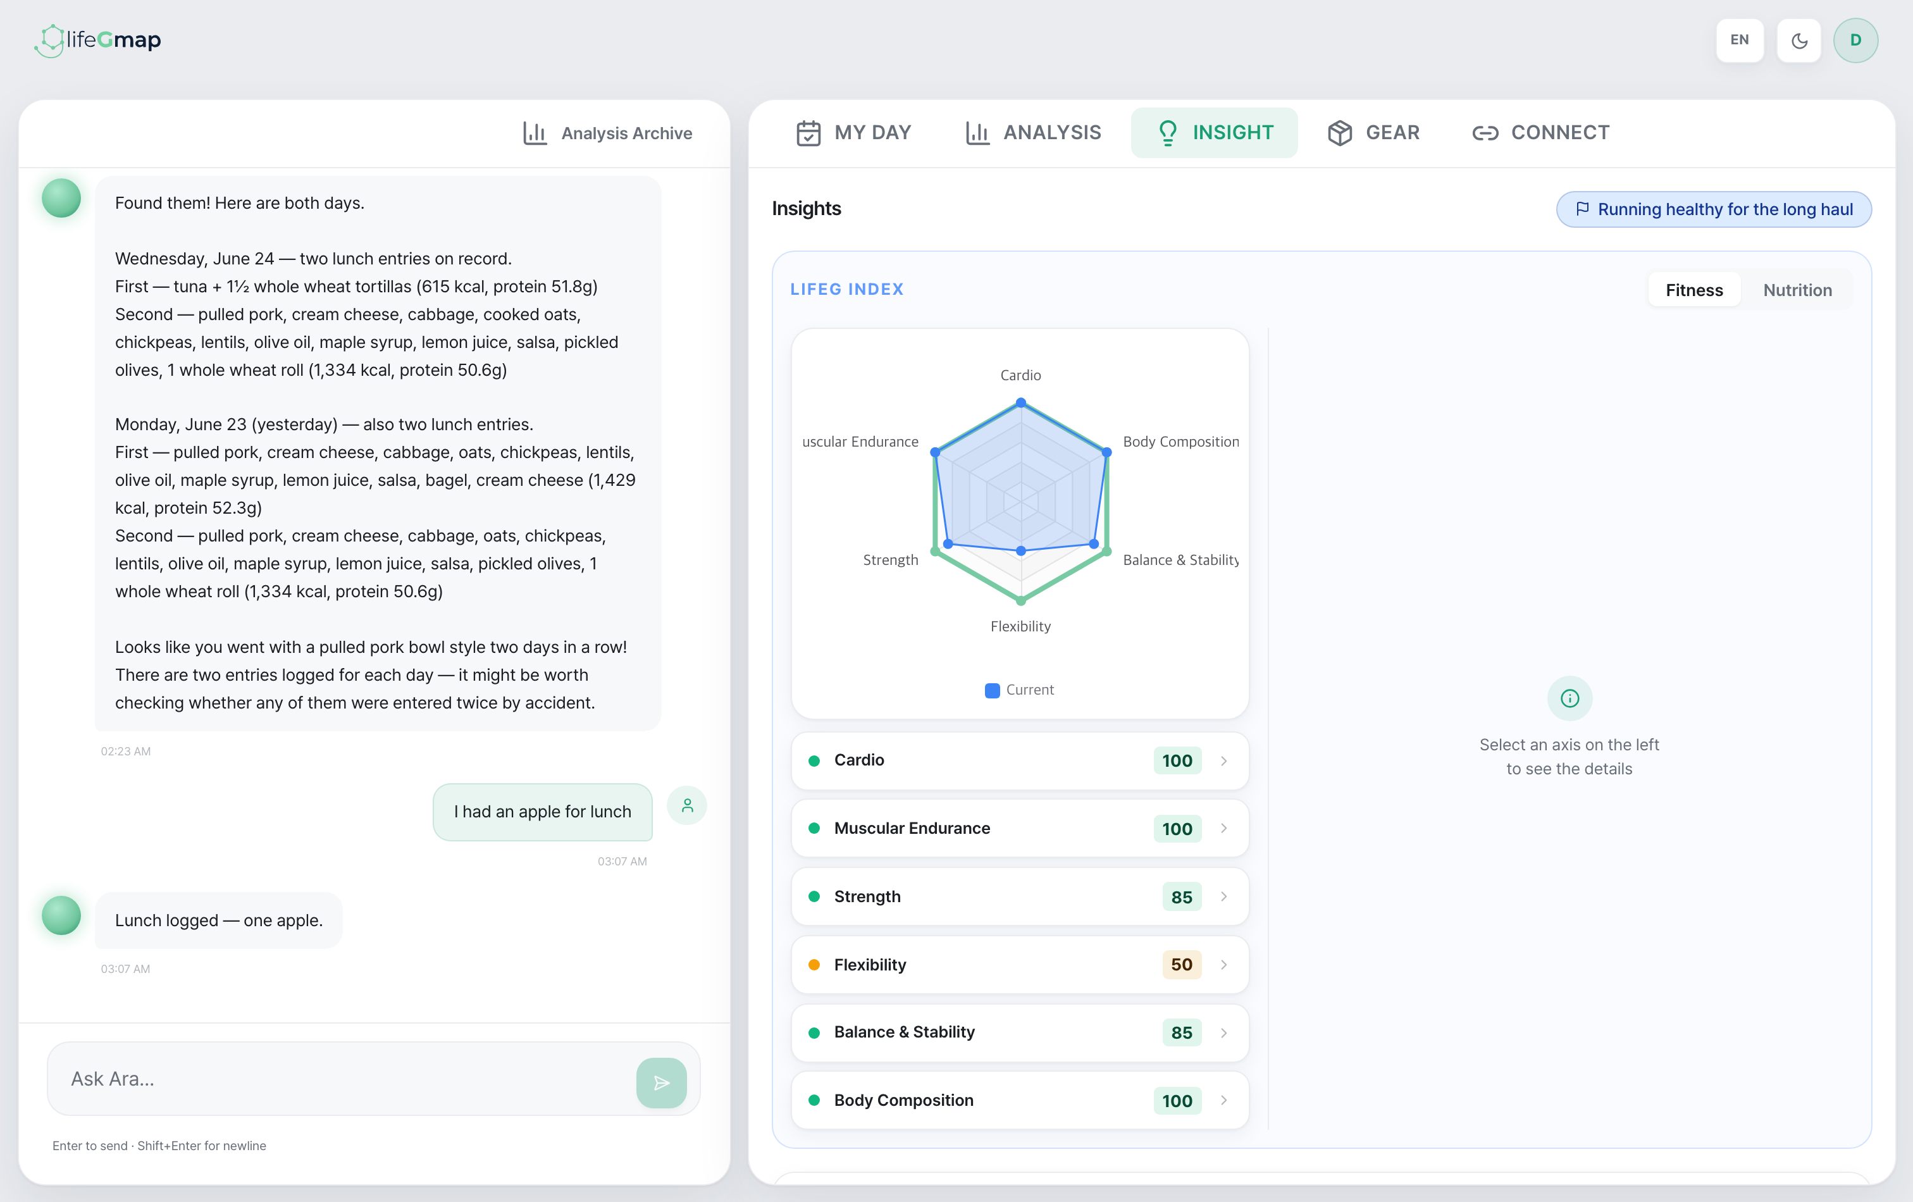Click the send message arrow button
Viewport: 1913px width, 1202px height.
tap(661, 1082)
